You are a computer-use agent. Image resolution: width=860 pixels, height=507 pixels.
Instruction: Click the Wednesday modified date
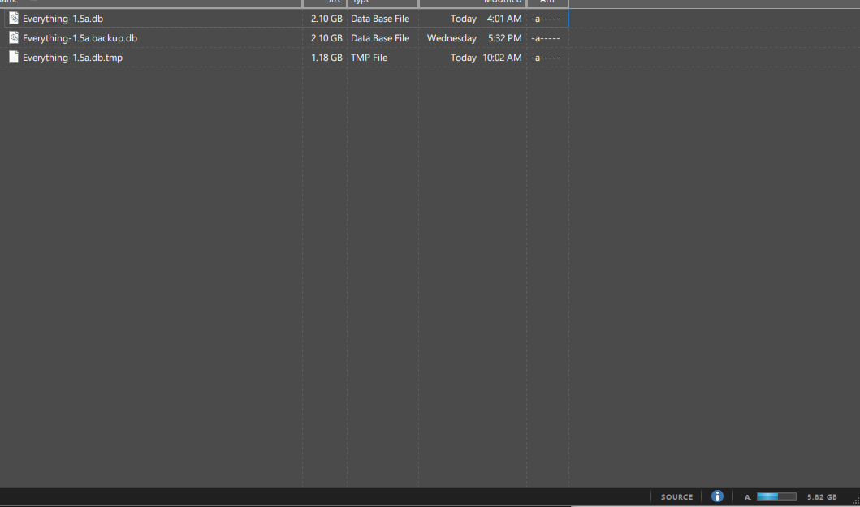click(x=452, y=38)
